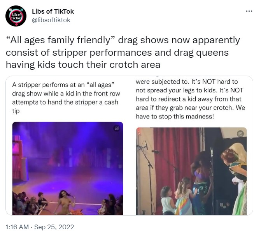Click the video badge on purple stage clip

click(117, 128)
